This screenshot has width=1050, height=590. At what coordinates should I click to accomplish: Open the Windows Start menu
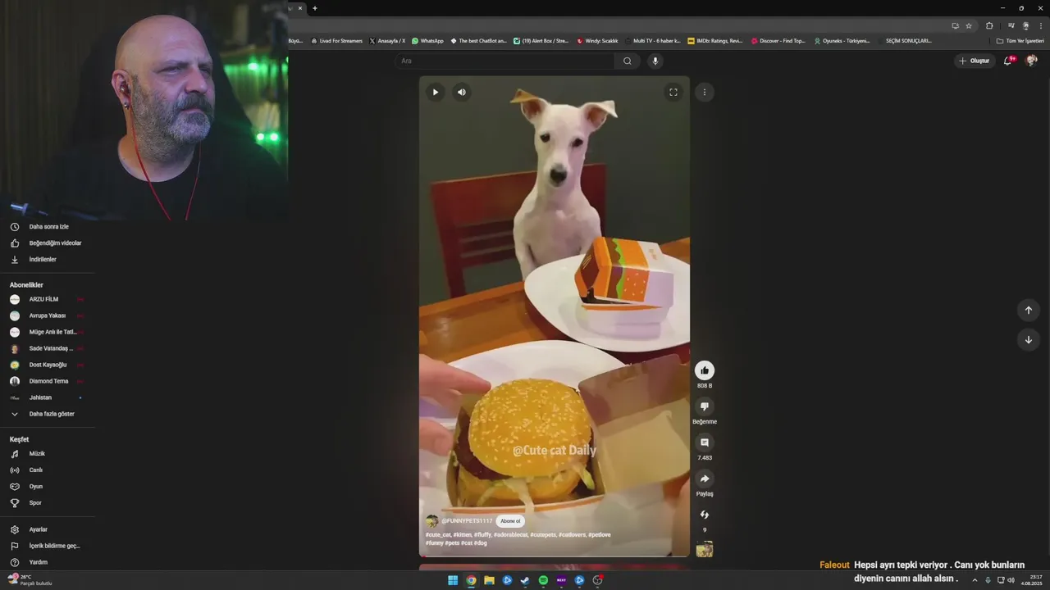(453, 580)
